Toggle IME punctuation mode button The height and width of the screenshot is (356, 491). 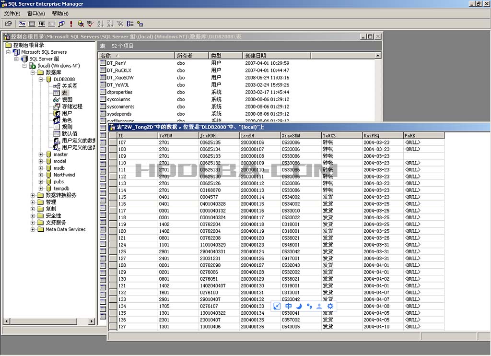pos(309,306)
